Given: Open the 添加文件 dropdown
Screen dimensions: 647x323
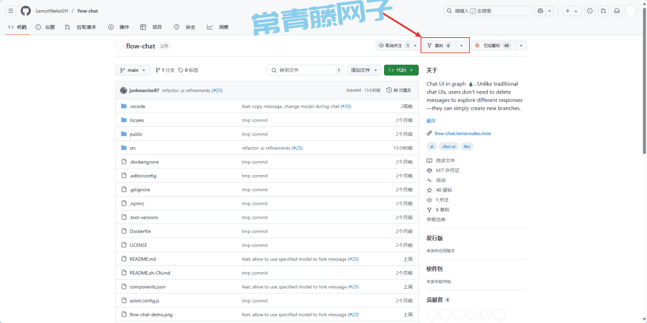Looking at the screenshot, I should (364, 70).
